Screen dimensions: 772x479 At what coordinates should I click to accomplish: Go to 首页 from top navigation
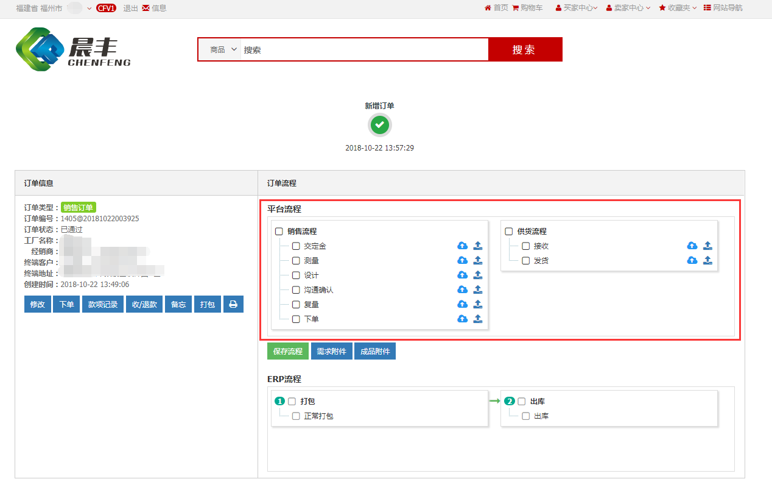point(496,8)
